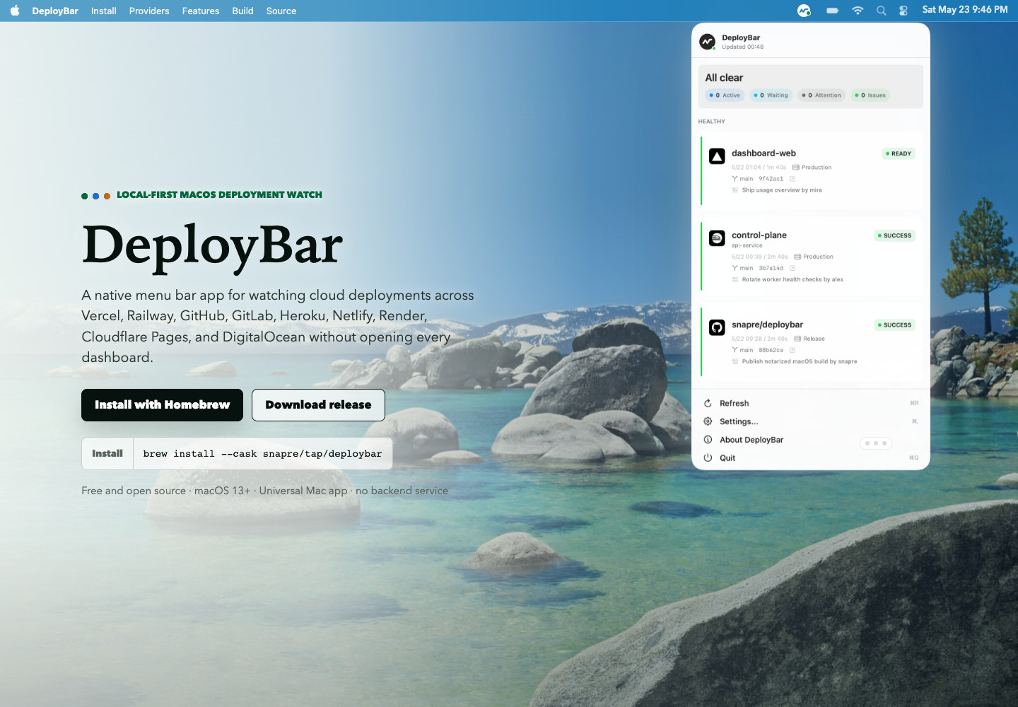Click the branch icon in snapre/deploybar row
This screenshot has width=1018, height=707.
[x=735, y=350]
